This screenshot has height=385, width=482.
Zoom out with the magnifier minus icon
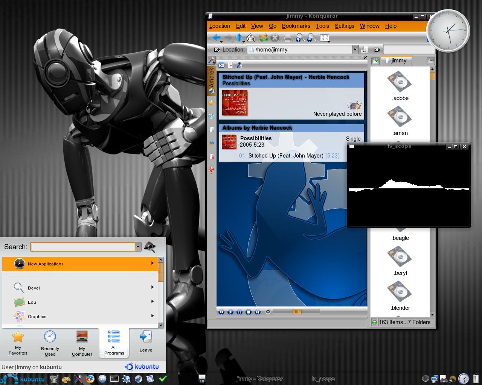tap(311, 38)
